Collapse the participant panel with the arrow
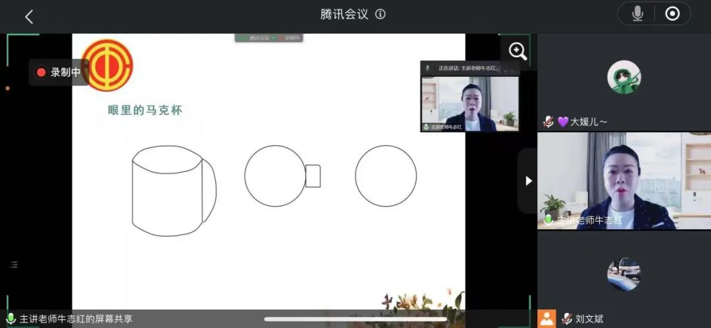 click(528, 181)
